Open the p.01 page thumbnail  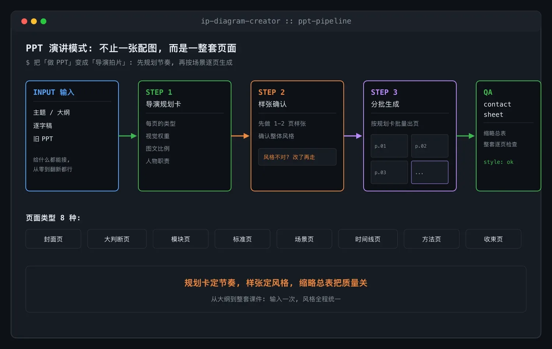coord(389,146)
